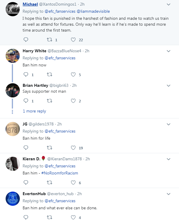View the EvertonHub profile avatar
The image size is (179, 222).
[x=13, y=198]
